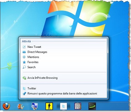Click the Twitter bird icon in list
Screen dimensions: 131x112
pos(24,89)
